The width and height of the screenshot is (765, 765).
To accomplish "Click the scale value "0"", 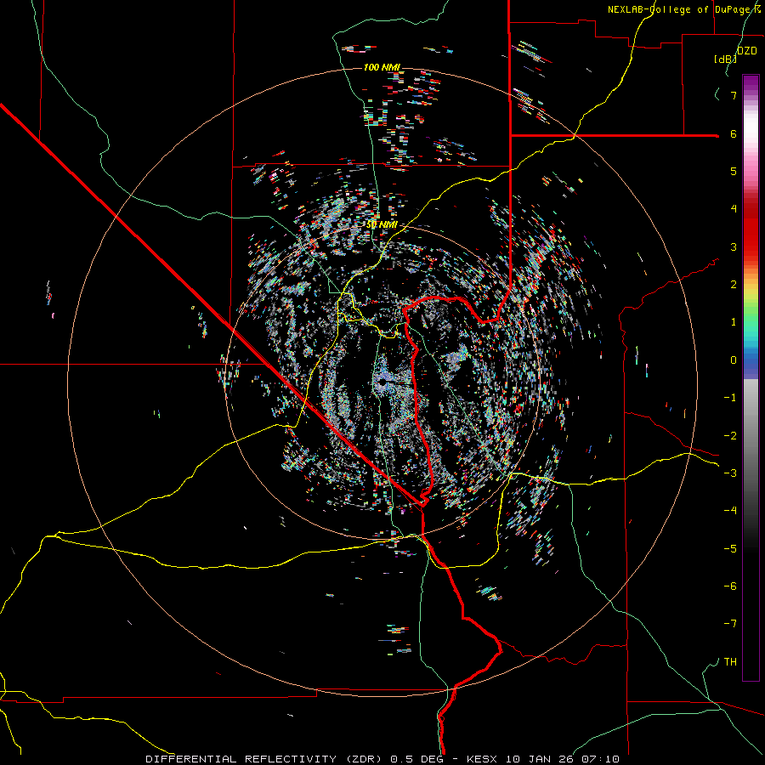I will pos(734,360).
